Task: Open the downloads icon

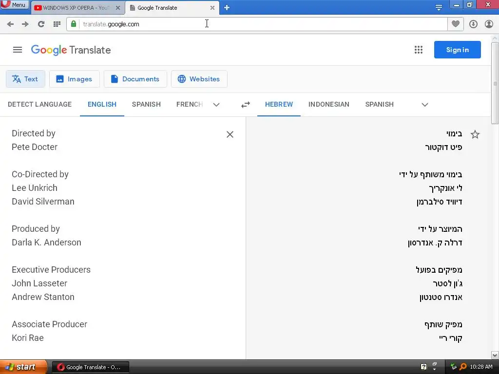Action: click(473, 24)
